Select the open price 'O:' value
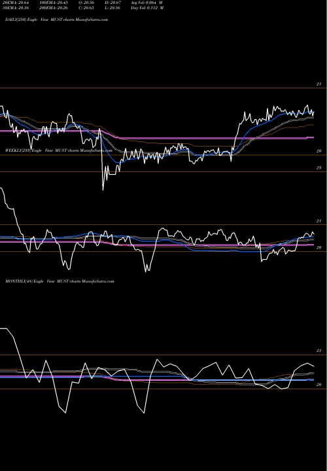 [x=86, y=3]
